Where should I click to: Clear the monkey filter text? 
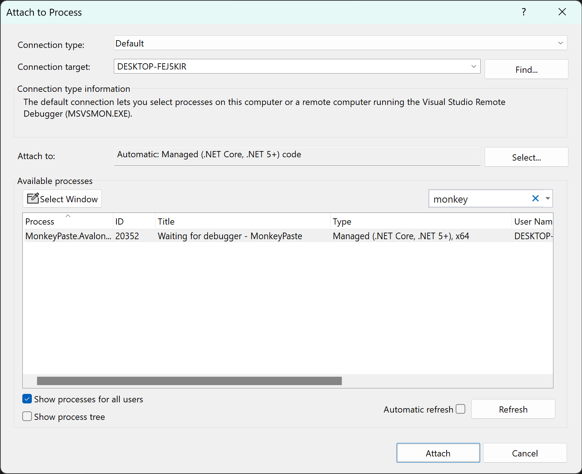tap(535, 199)
